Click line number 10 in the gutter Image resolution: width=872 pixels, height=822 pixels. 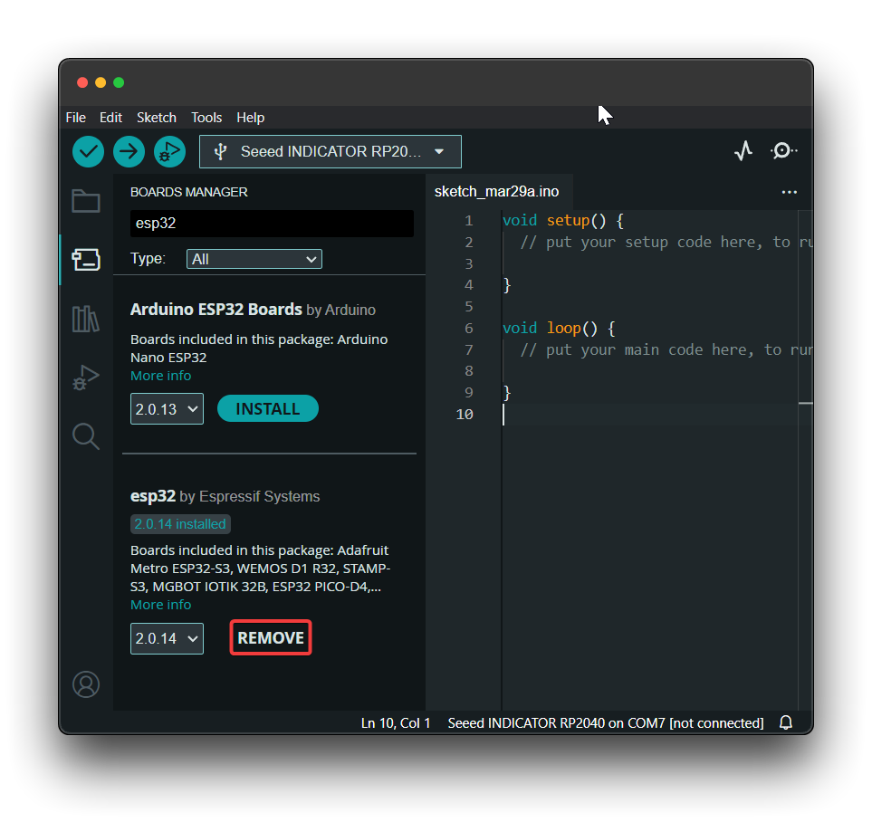465,415
